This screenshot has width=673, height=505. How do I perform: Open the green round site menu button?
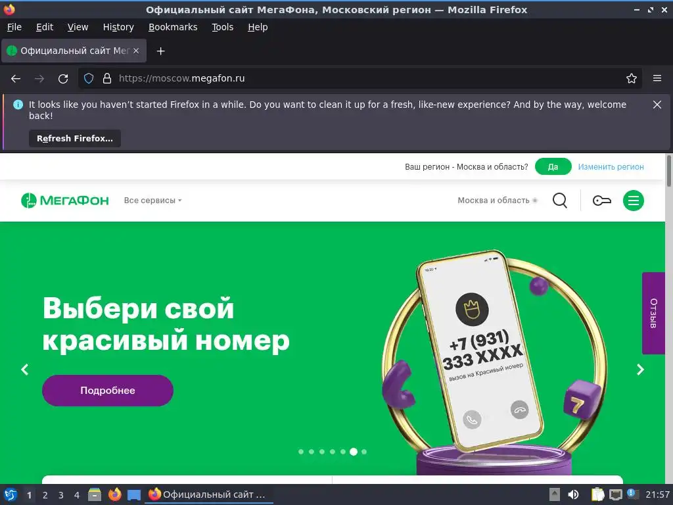coord(633,200)
